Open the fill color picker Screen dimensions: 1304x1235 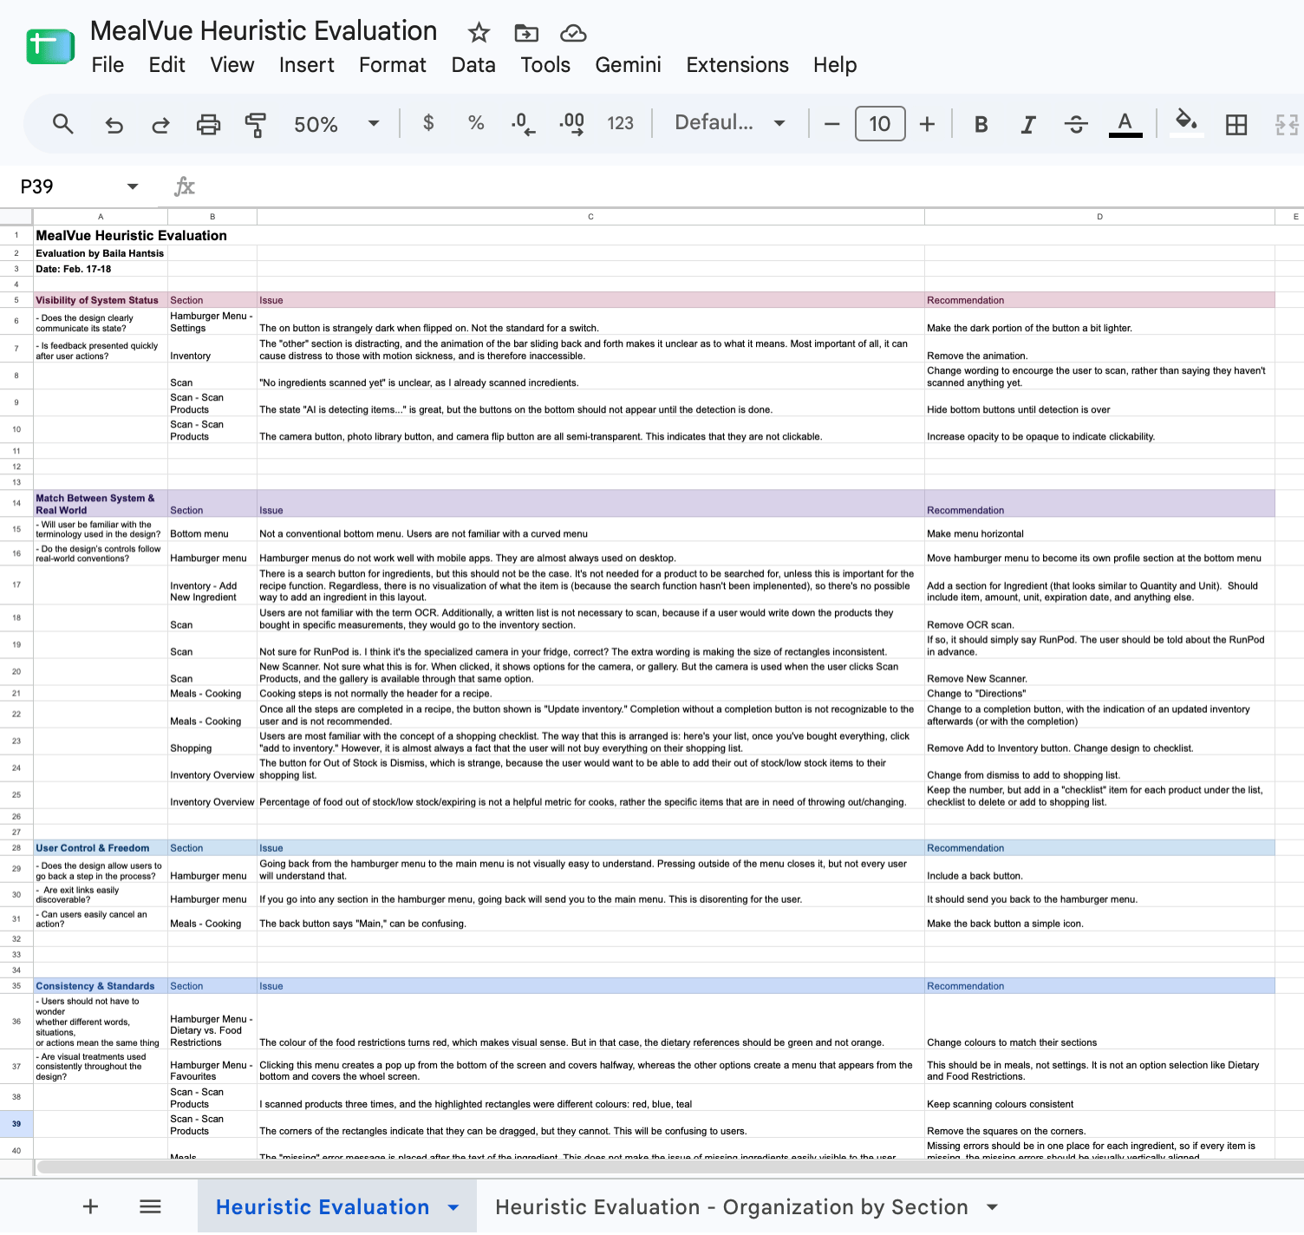click(1186, 123)
